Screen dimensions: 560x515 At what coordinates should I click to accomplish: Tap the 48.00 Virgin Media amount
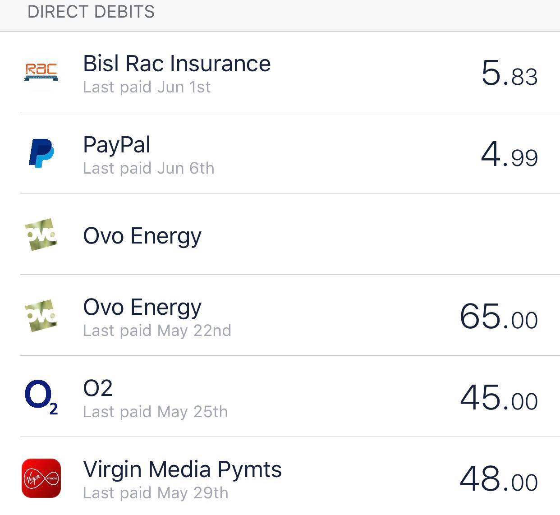(499, 479)
